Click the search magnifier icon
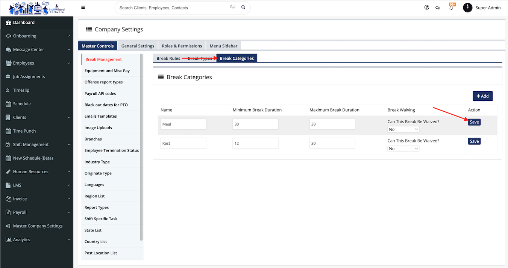Image resolution: width=508 pixels, height=268 pixels. tap(243, 8)
